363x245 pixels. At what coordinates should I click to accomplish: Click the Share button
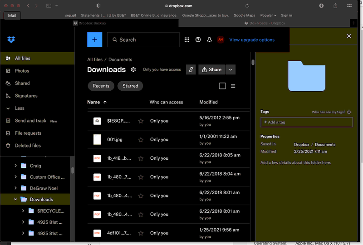212,69
